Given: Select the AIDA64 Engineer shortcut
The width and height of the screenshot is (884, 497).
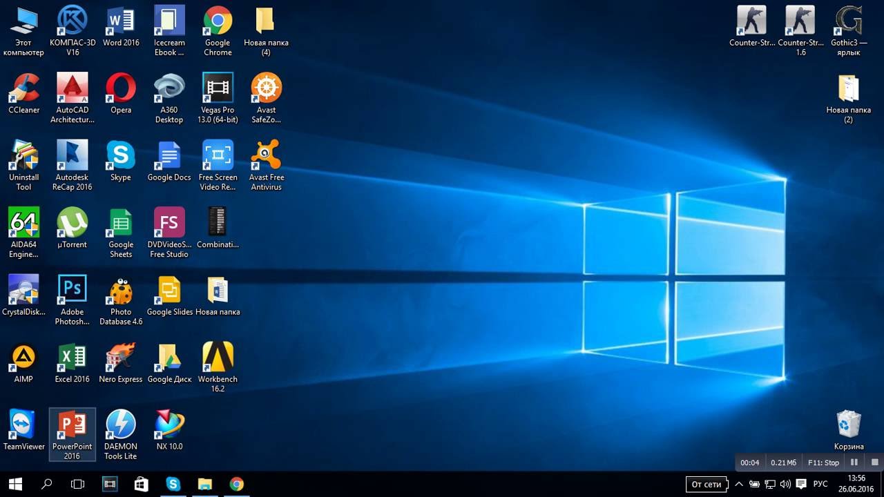Looking at the screenshot, I should tap(23, 233).
